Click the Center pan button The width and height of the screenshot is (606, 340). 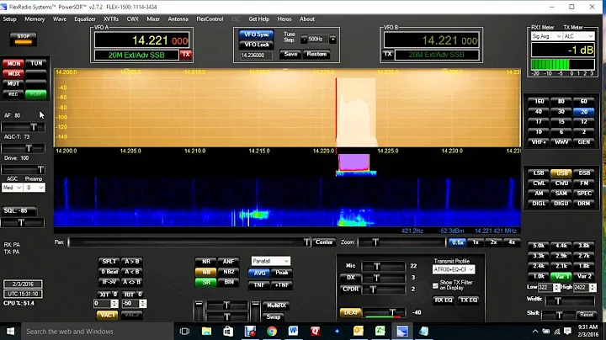click(x=324, y=242)
